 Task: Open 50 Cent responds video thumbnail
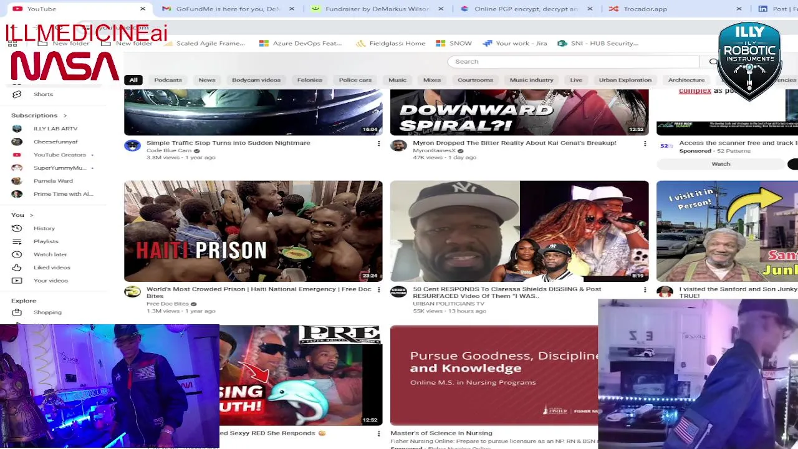[x=519, y=231]
